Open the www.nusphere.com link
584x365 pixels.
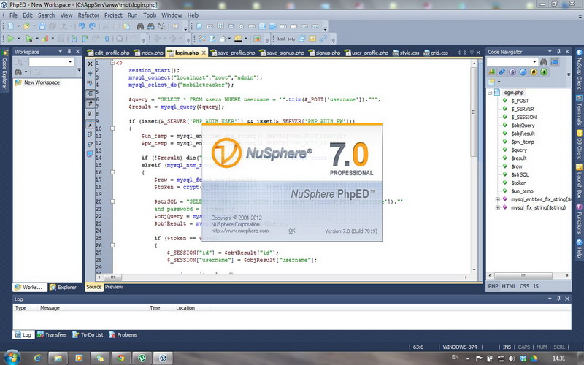[x=240, y=231]
